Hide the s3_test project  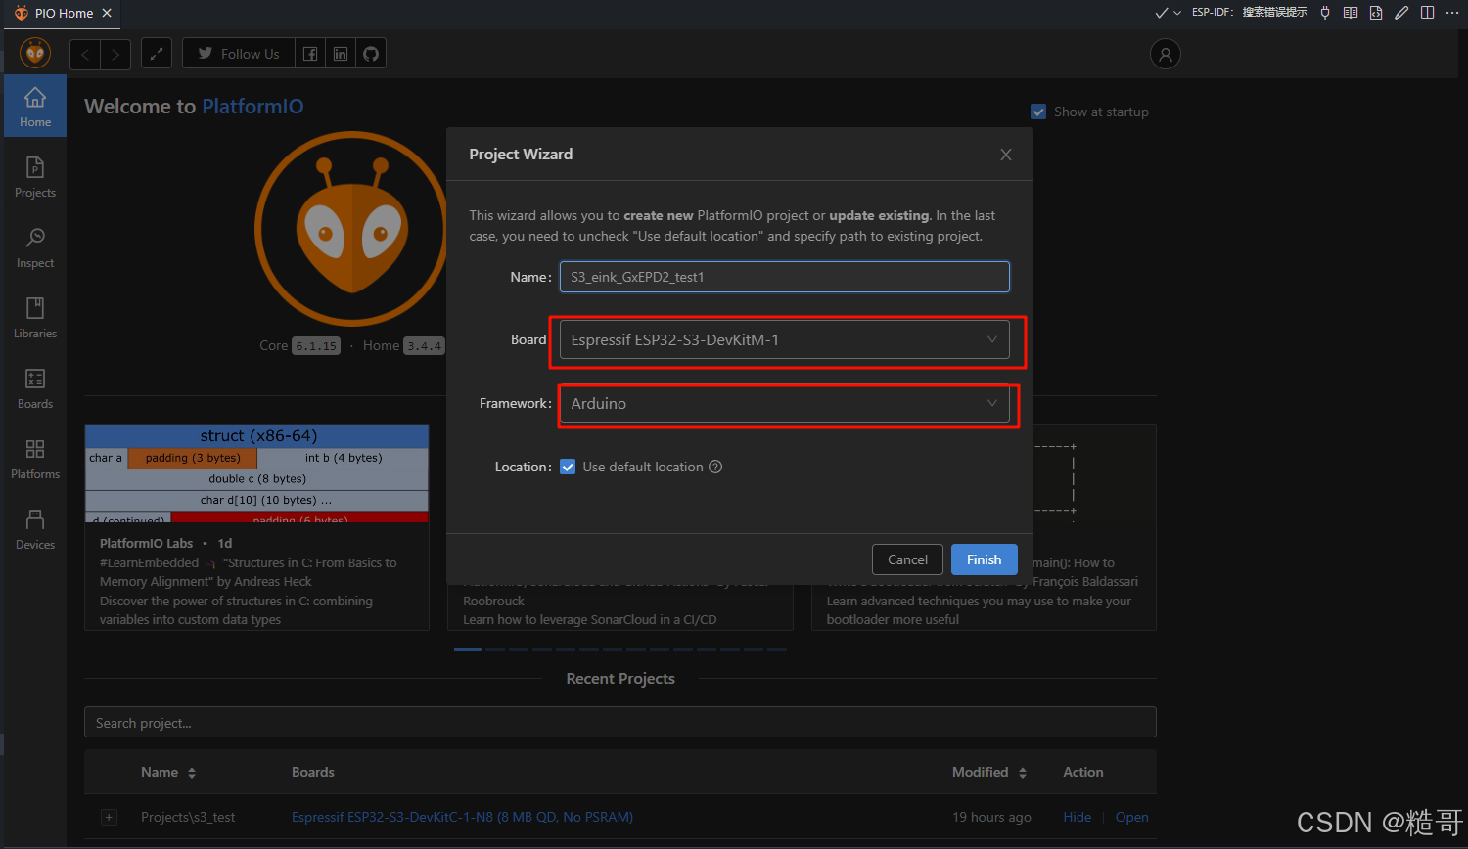pos(1078,817)
